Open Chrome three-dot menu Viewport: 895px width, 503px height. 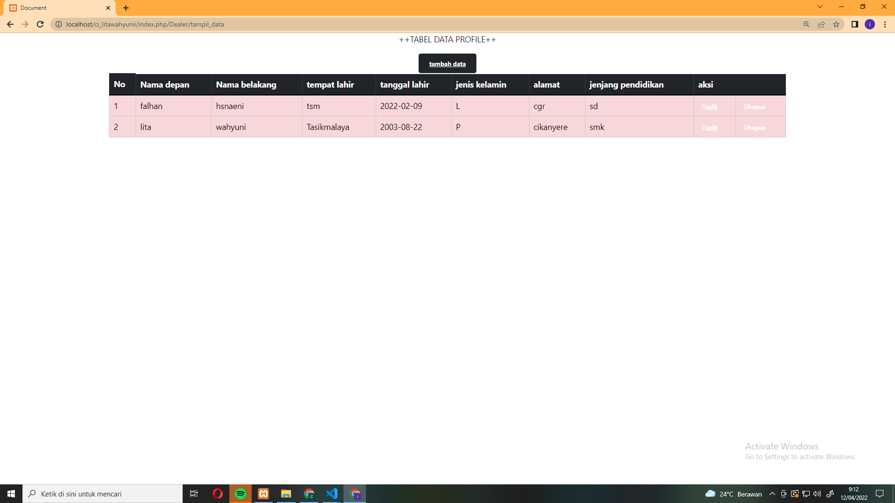[885, 24]
